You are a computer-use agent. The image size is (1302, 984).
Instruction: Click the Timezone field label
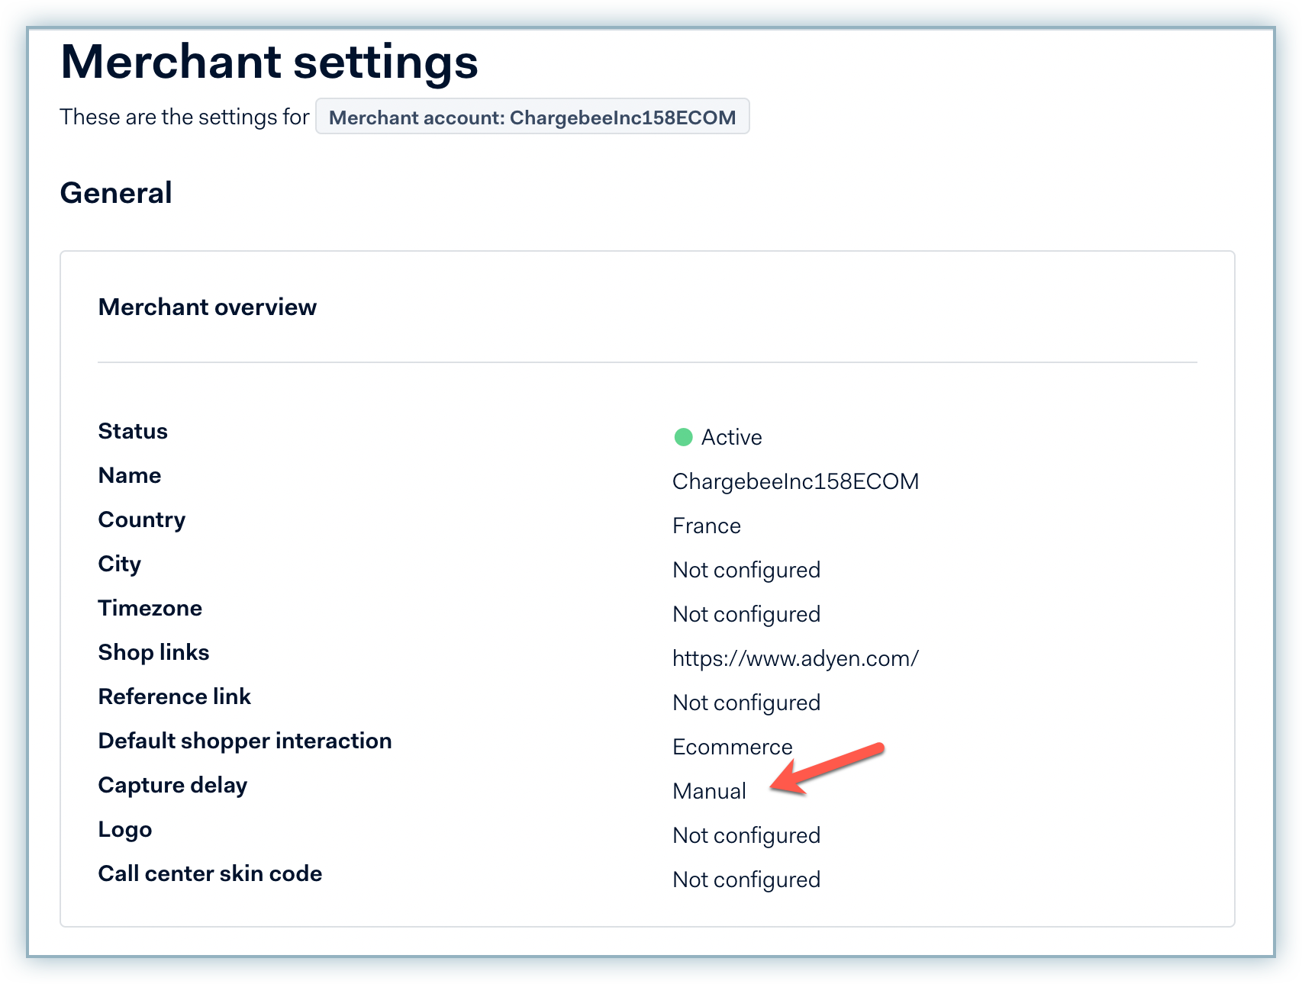point(150,608)
